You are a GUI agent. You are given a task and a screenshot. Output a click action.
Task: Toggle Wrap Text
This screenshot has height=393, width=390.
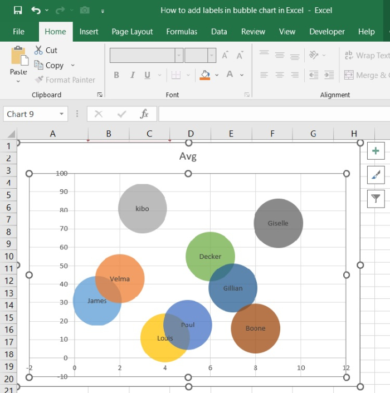(367, 55)
